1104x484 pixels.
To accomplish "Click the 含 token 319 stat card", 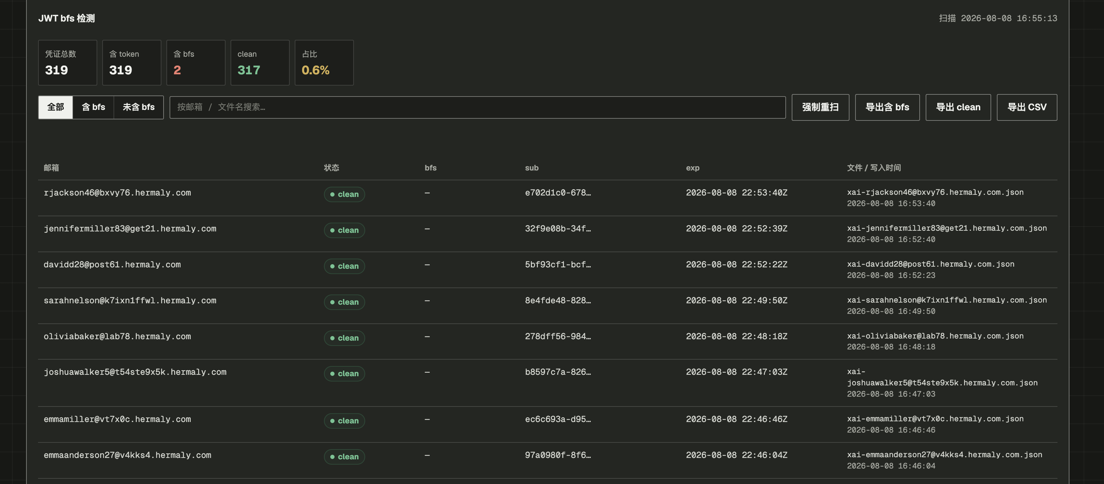I will [131, 63].
